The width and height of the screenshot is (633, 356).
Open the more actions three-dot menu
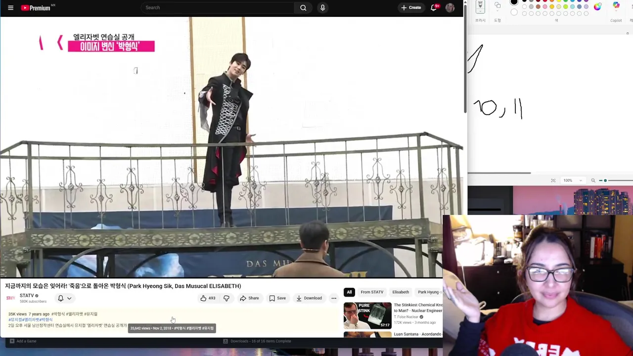point(334,298)
